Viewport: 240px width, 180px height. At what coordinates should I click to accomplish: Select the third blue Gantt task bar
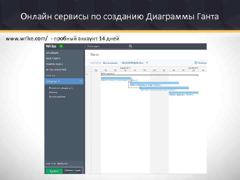[x=164, y=88]
